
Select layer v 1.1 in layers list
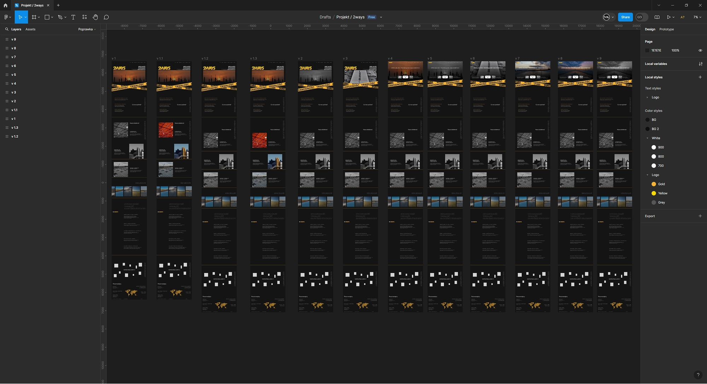(50, 110)
